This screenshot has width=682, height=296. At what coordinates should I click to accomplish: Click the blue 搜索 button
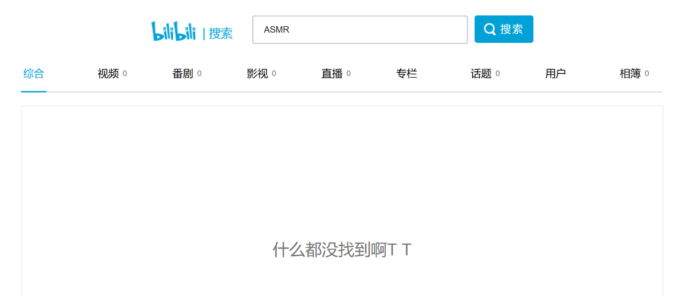click(x=504, y=29)
